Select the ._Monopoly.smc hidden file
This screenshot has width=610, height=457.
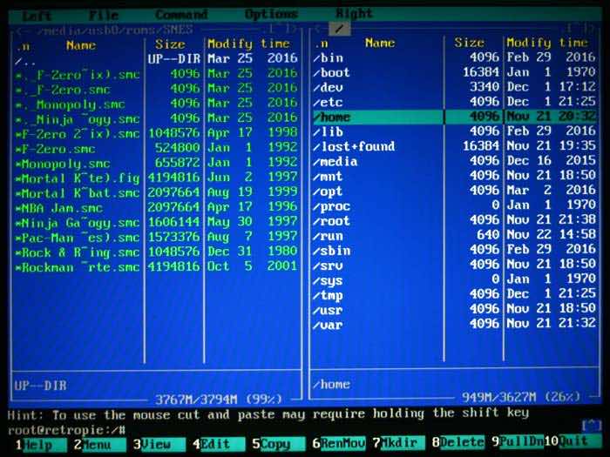coord(156,104)
